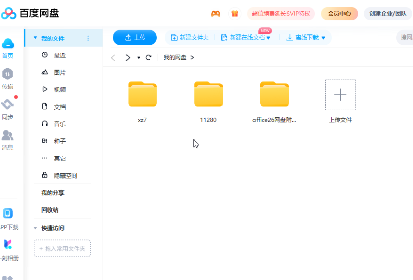Click the refresh icon
Screen dimensions: 413x280
pyautogui.click(x=148, y=57)
